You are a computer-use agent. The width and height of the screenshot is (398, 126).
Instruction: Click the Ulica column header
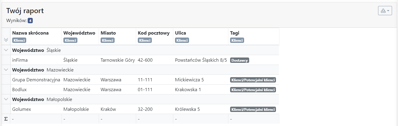181,33
